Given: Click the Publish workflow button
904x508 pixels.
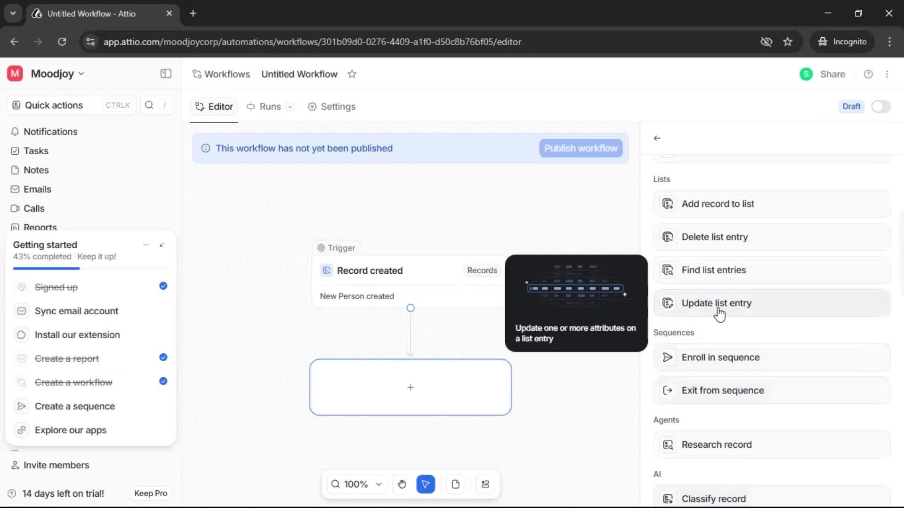Looking at the screenshot, I should pos(581,148).
